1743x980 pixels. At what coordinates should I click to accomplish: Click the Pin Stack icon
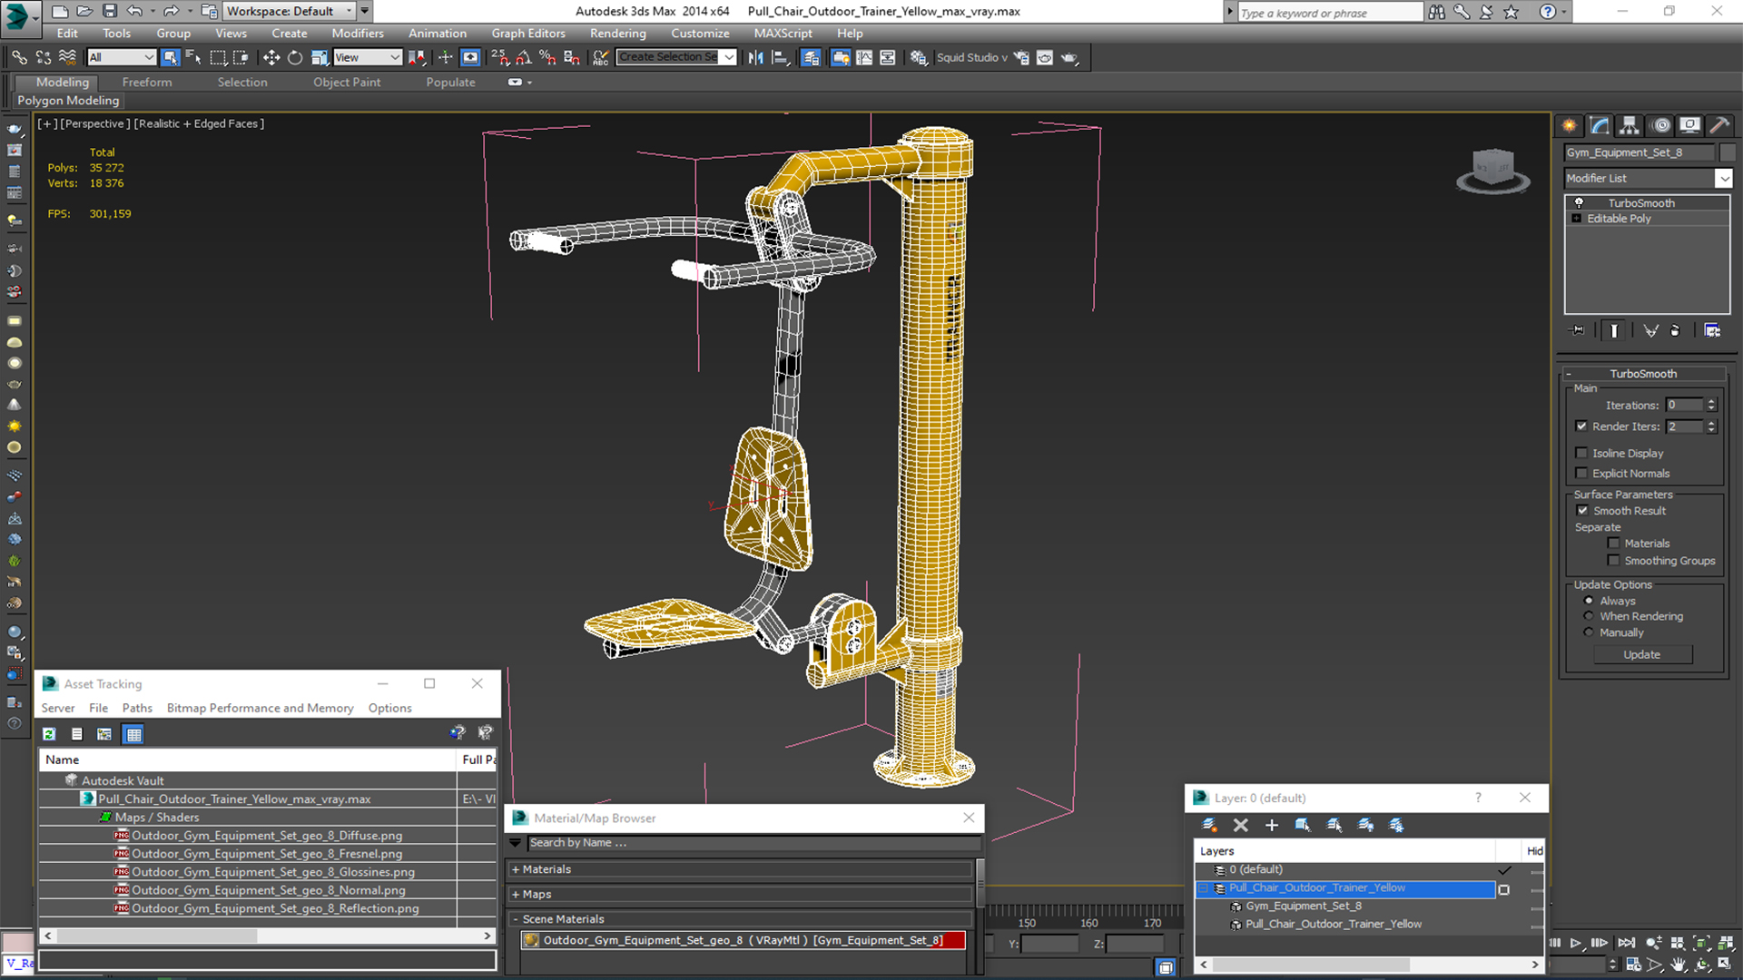pyautogui.click(x=1578, y=330)
